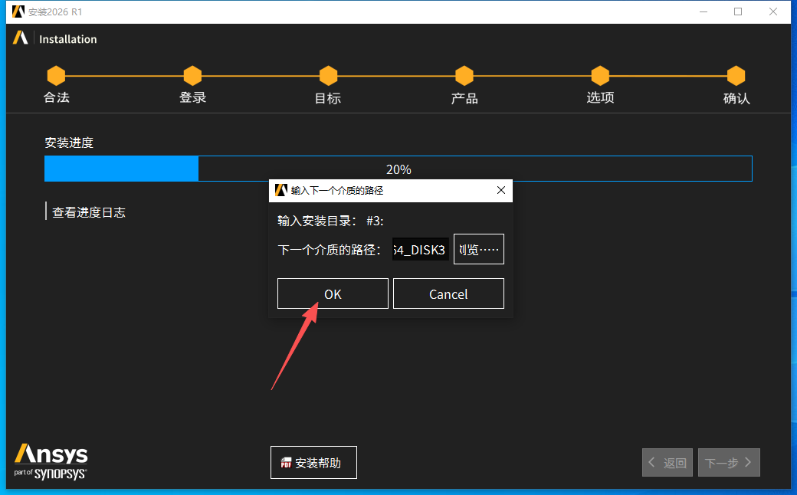Screen dimensions: 797x495
Task: Click the 合法 step hexagon icon
Action: [56, 77]
